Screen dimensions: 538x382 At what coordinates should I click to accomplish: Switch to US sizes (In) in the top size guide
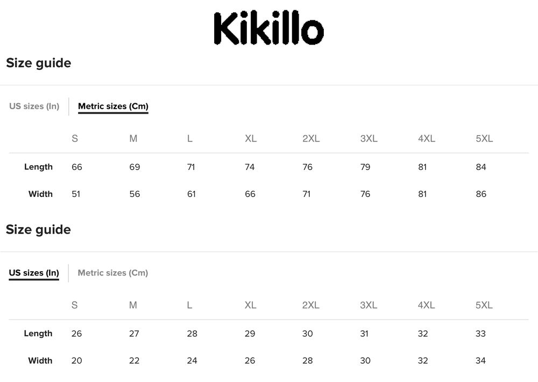click(34, 106)
